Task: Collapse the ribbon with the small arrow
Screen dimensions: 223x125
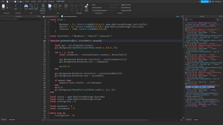Action: coord(199,1)
